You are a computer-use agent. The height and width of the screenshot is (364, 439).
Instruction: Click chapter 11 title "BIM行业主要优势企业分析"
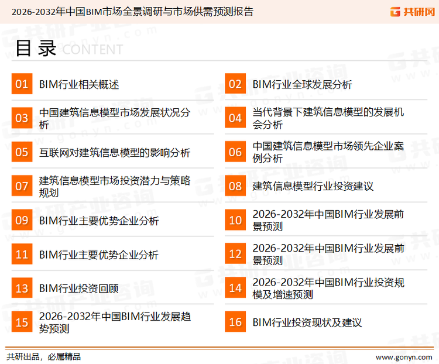[x=99, y=255]
